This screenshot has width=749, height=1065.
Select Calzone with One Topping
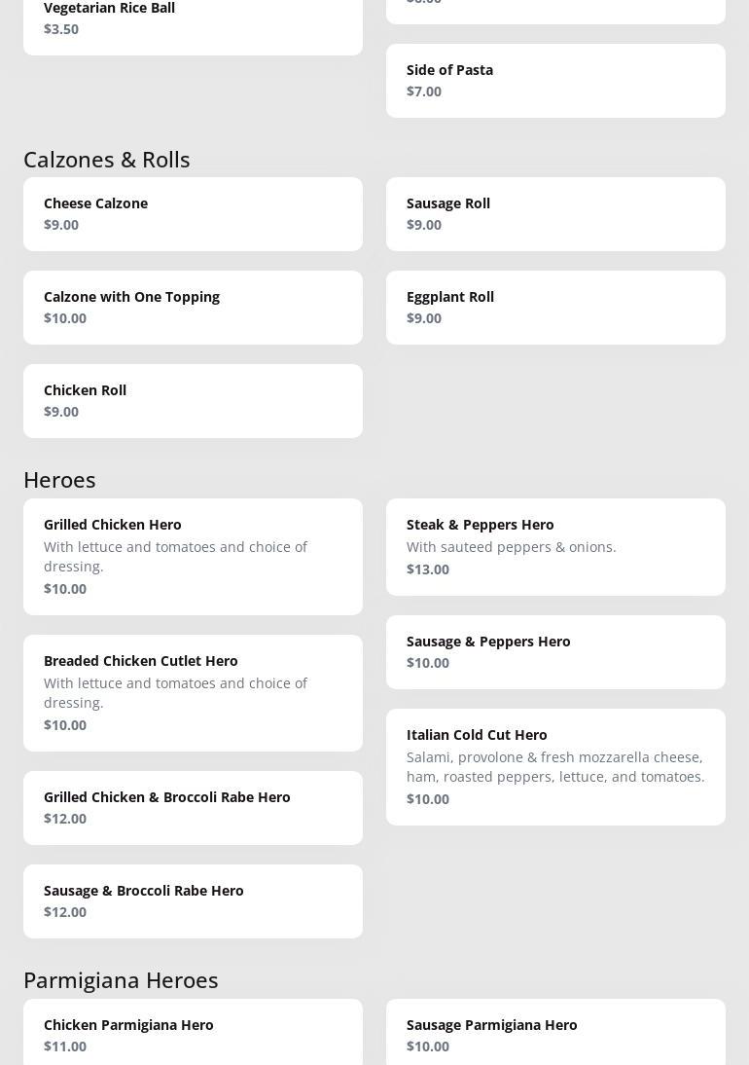(x=193, y=308)
